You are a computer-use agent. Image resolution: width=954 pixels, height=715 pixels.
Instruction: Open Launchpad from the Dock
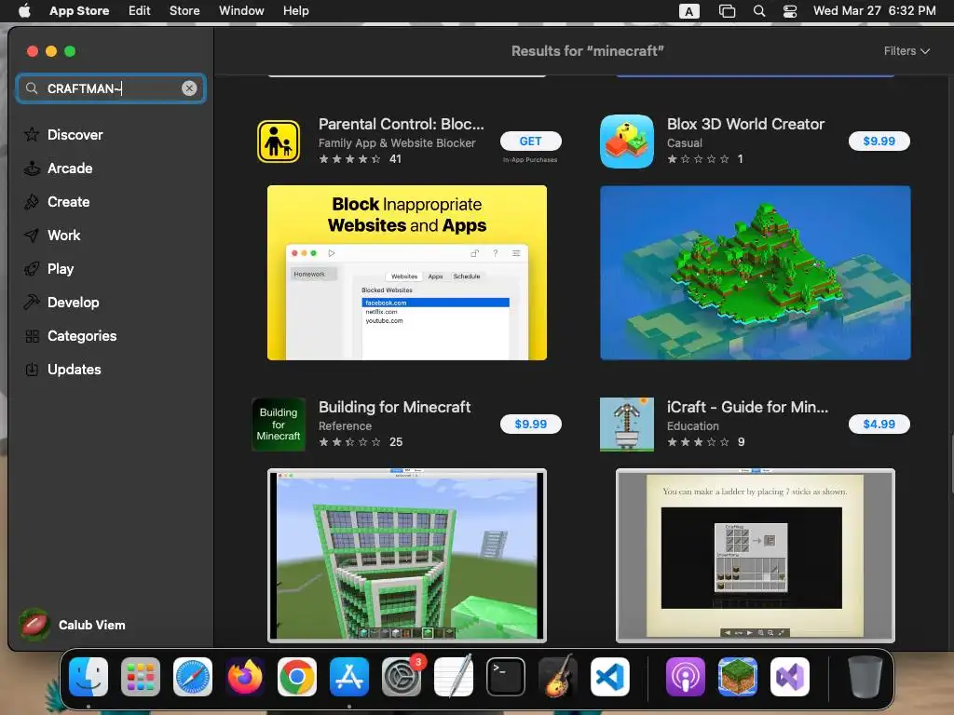tap(141, 677)
